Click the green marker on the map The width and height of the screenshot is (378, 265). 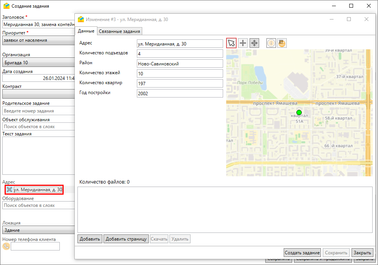coord(299,112)
